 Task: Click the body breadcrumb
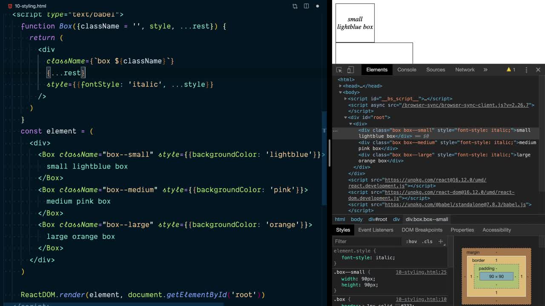pyautogui.click(x=357, y=219)
